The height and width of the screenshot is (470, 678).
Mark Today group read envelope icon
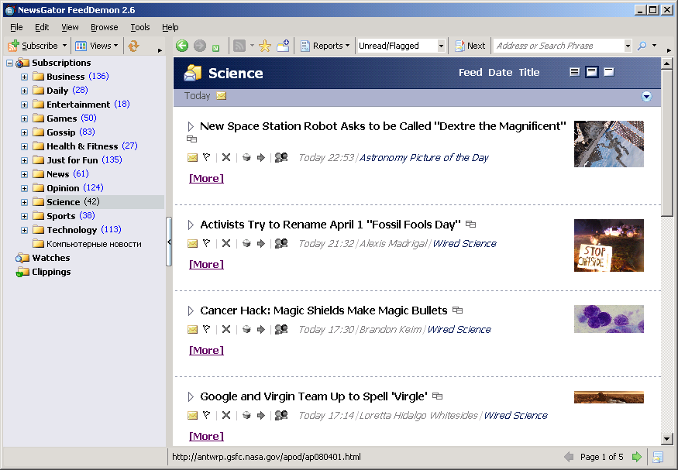(x=222, y=96)
